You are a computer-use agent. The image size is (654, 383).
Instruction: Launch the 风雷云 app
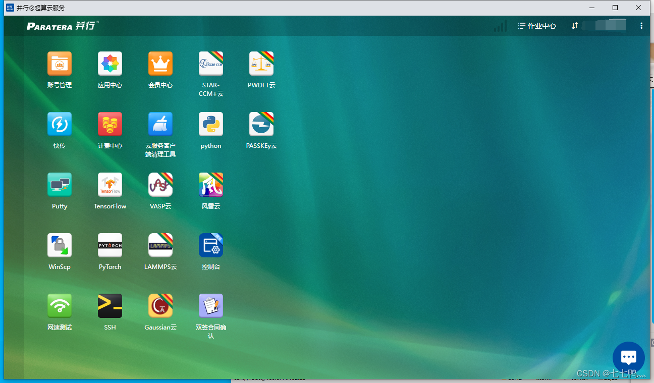point(211,185)
